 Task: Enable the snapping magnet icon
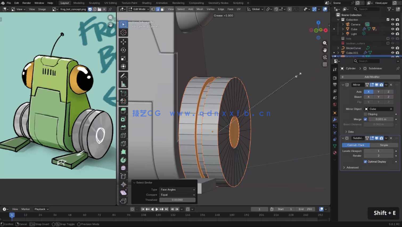(268, 9)
